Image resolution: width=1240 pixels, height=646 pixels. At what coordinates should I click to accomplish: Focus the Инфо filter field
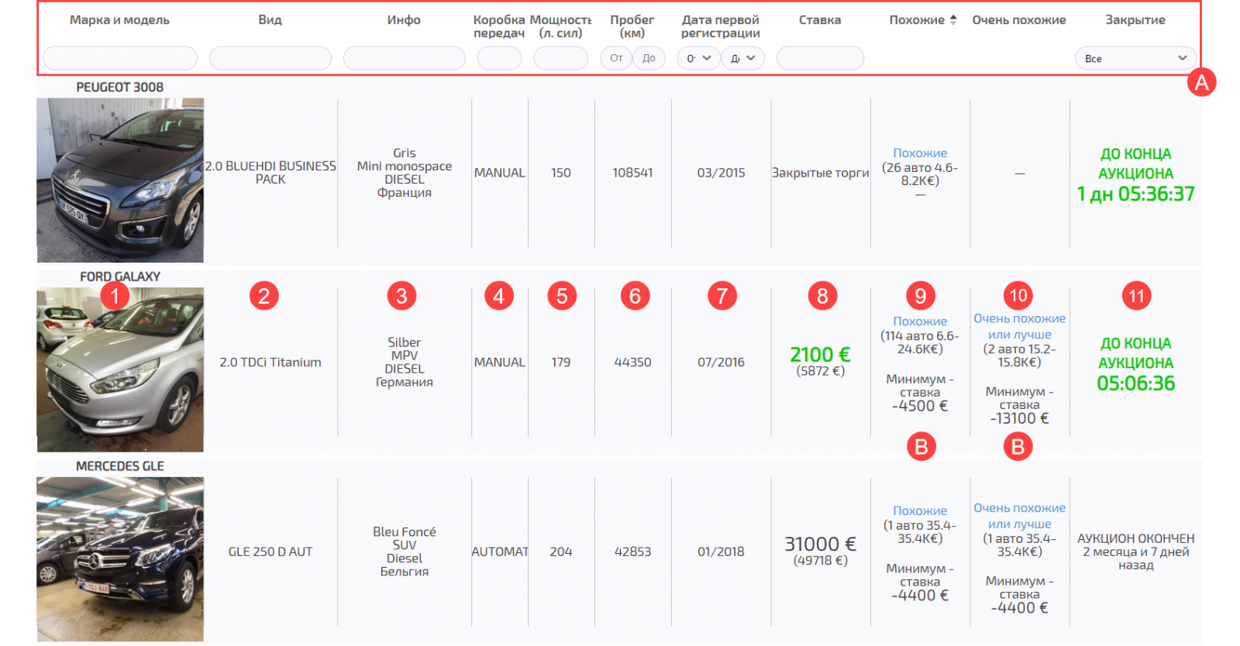(x=404, y=58)
